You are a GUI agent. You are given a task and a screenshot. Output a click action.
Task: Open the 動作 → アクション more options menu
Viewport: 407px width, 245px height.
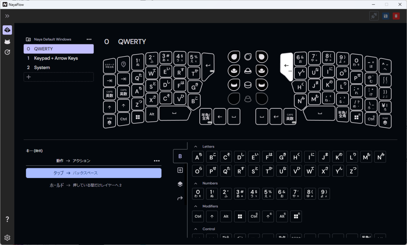tap(156, 161)
